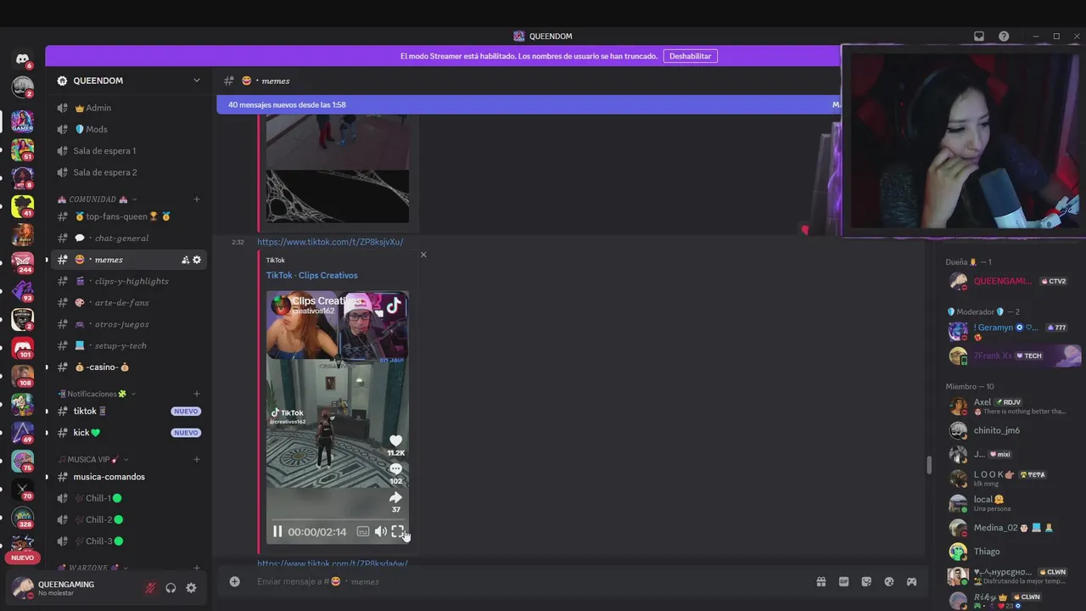The image size is (1086, 611).
Task: Join Sala de espera 2 voice channel
Action: (129, 172)
